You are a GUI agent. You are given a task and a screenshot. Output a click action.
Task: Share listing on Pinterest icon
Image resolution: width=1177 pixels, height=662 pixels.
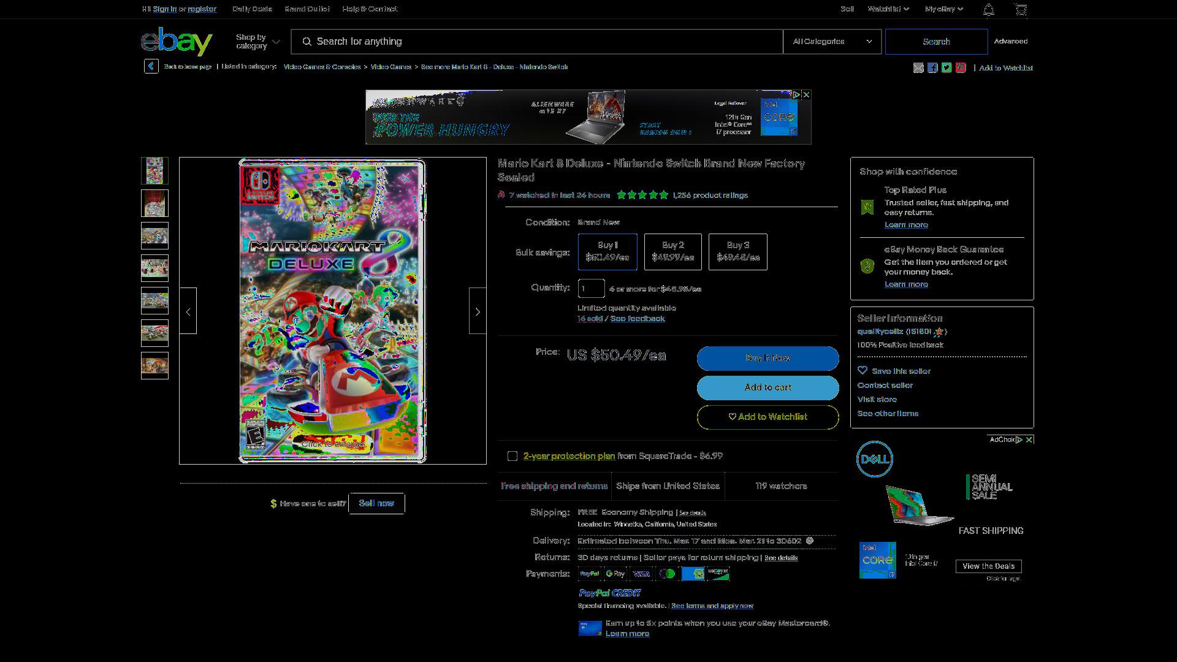[961, 68]
